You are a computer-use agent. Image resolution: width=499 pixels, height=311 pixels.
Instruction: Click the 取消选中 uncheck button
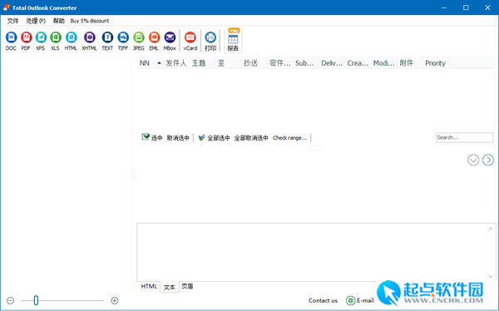pos(178,138)
